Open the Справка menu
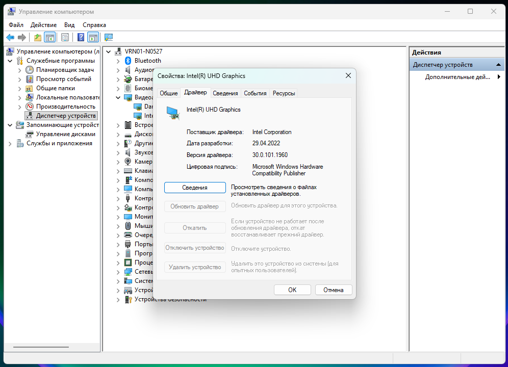Viewport: 508px width, 367px height. point(94,25)
